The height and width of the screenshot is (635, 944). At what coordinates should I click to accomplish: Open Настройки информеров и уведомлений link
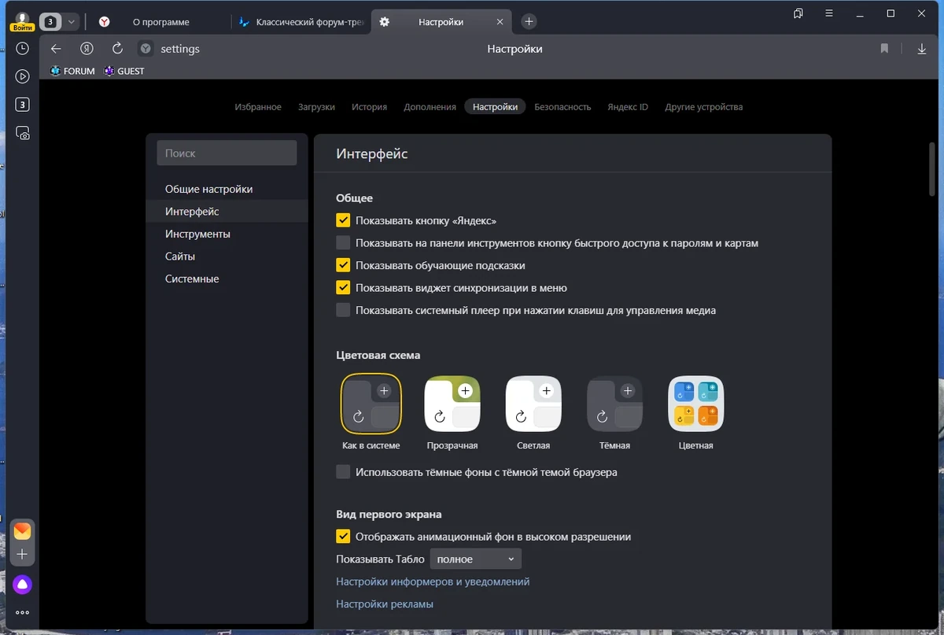(433, 581)
